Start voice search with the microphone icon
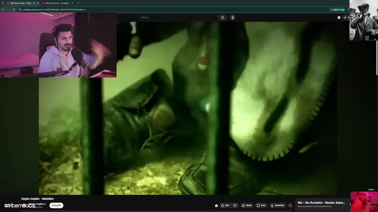Image resolution: width=378 pixels, height=212 pixels. (x=233, y=17)
